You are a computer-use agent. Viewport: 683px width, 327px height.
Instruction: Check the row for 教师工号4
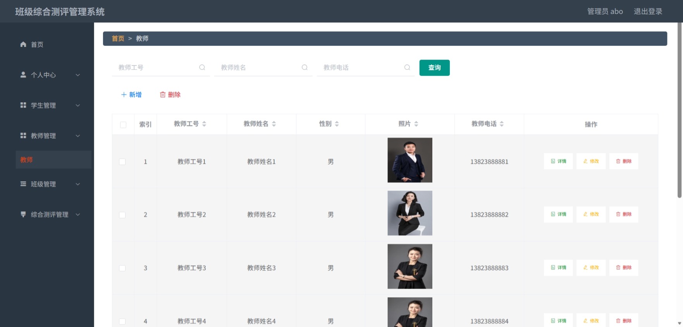pyautogui.click(x=122, y=321)
